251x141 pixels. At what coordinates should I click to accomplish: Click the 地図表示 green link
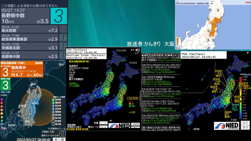(73, 84)
